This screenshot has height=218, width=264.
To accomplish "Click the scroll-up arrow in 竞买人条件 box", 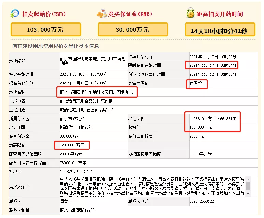I will [x=248, y=180].
